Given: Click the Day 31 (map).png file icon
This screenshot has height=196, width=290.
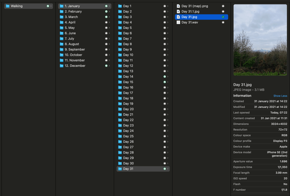Looking at the screenshot, I should tap(178, 6).
